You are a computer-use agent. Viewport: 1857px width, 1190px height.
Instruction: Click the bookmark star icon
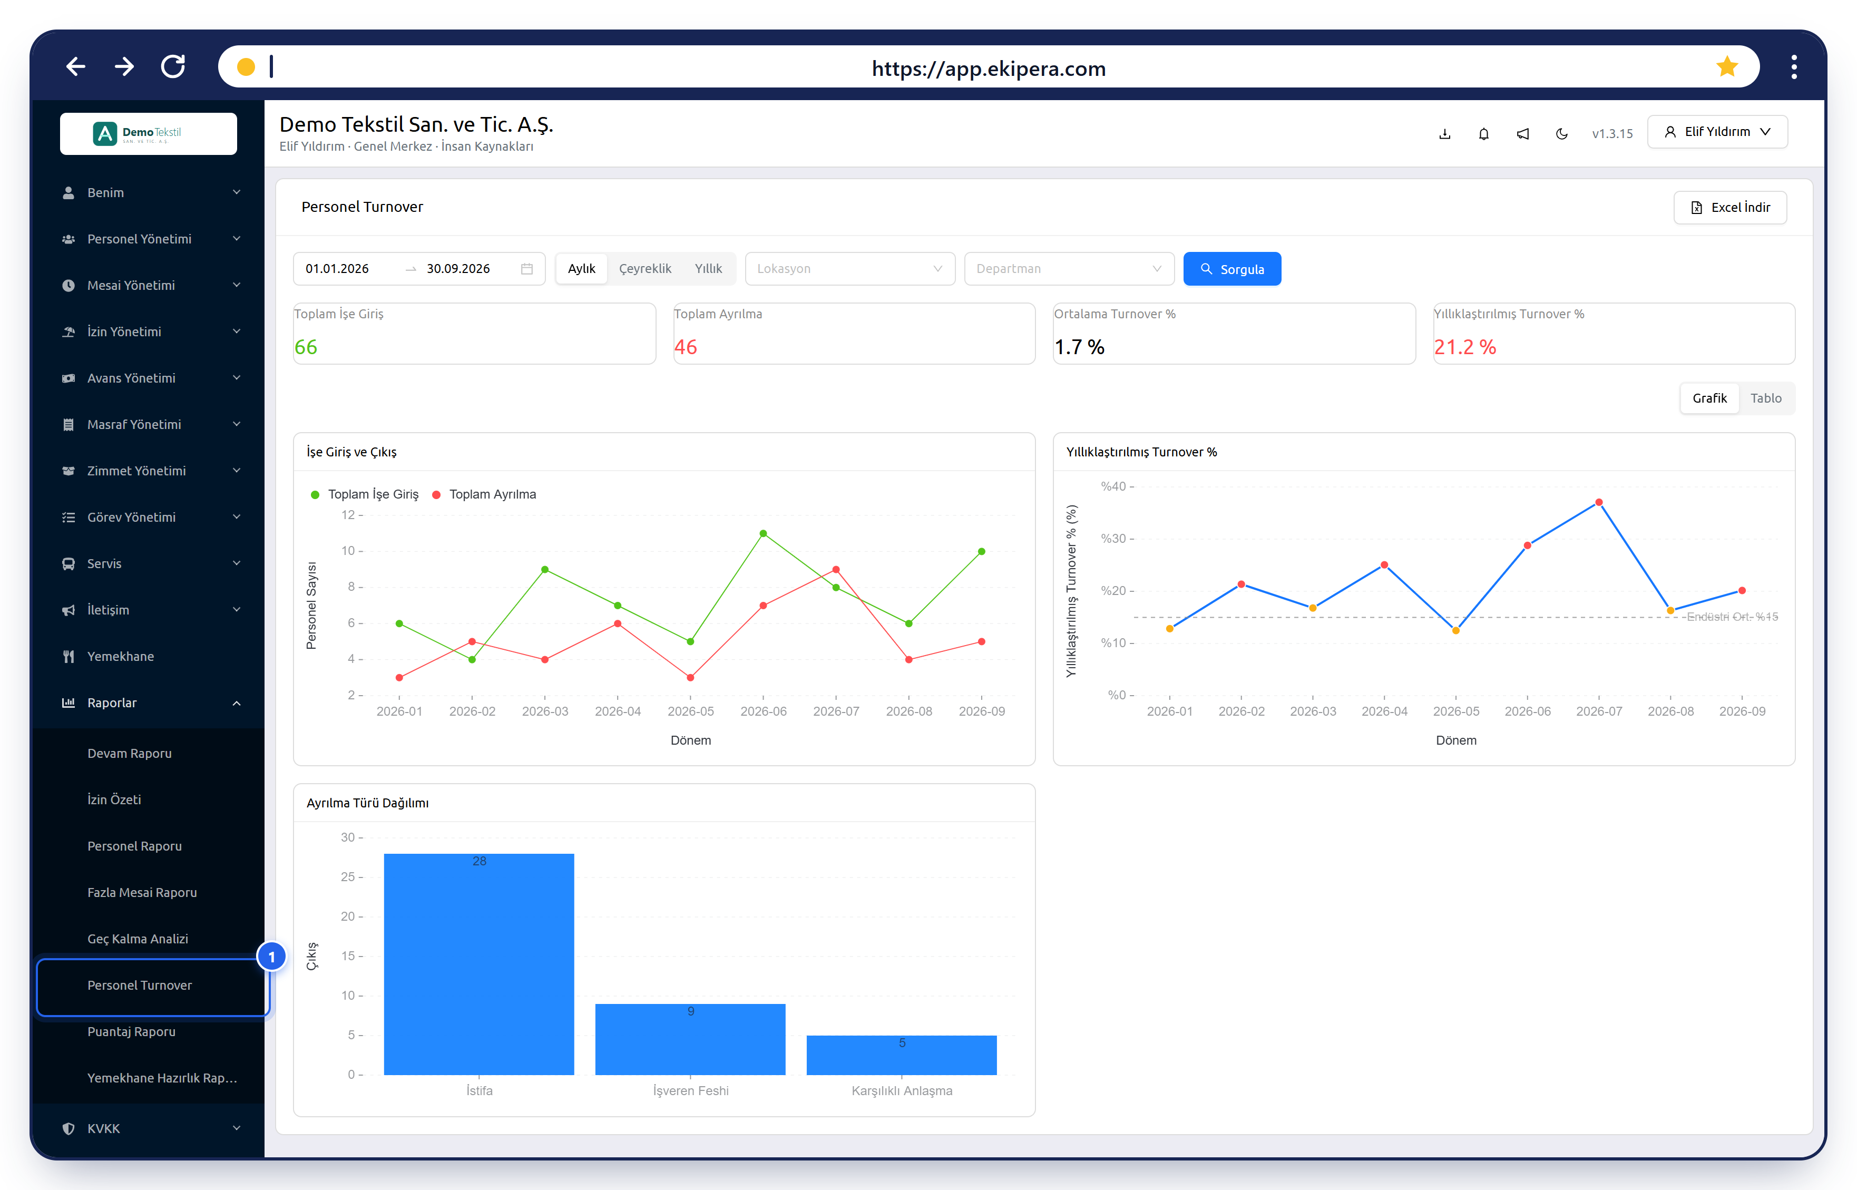1727,67
